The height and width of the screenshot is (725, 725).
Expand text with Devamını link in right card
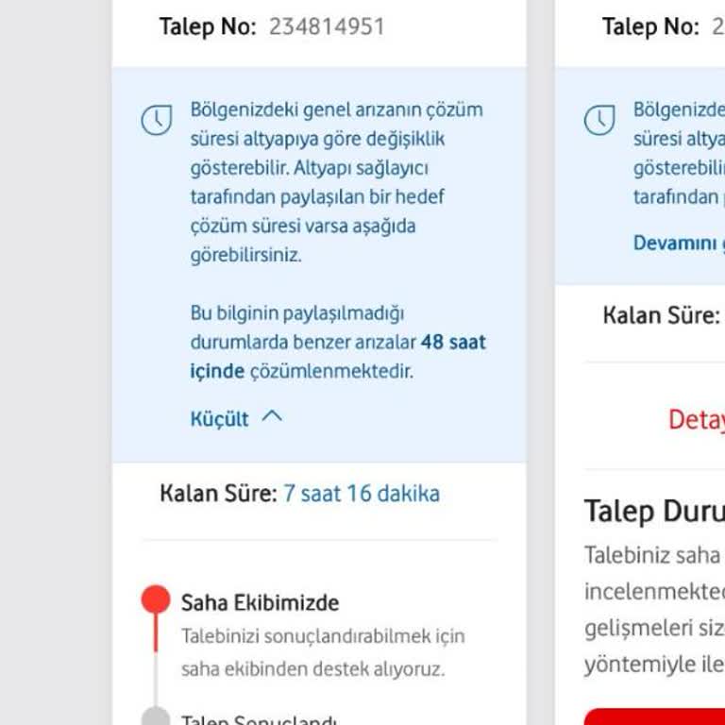[679, 243]
